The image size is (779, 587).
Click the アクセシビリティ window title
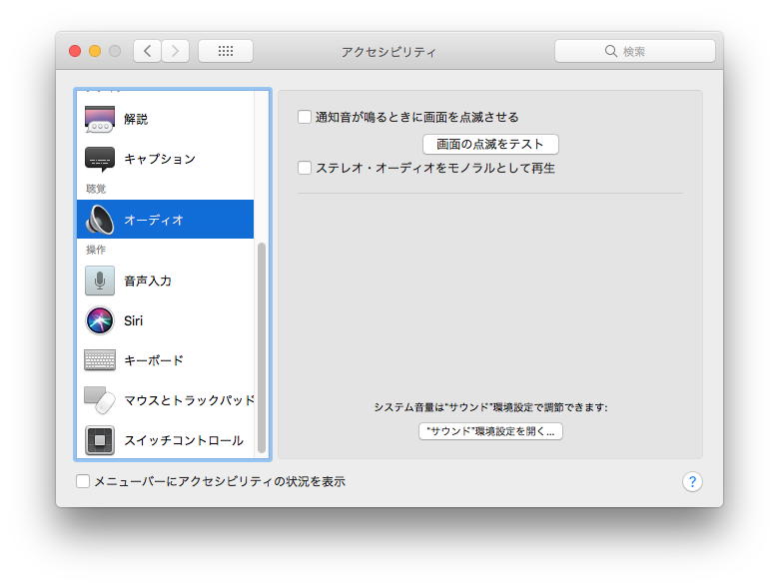point(389,52)
